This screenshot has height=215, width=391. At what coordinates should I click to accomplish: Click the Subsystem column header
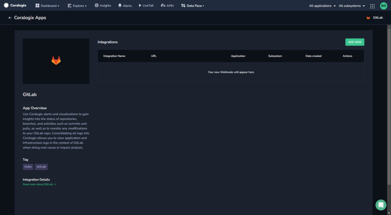point(275,56)
